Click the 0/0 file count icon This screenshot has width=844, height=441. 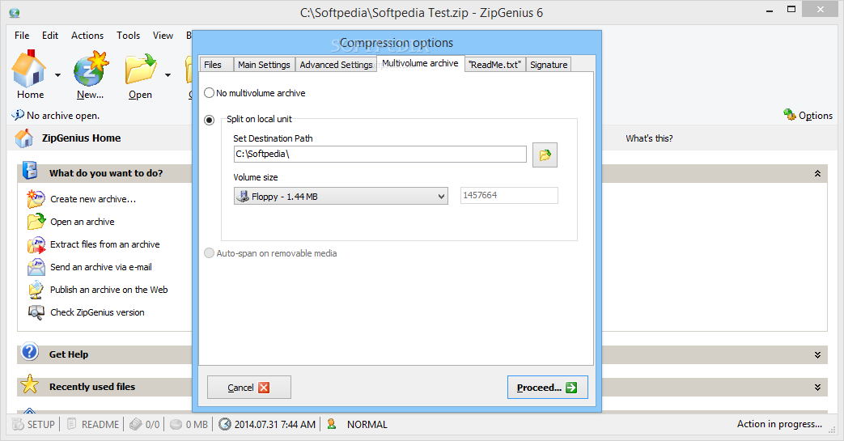(x=136, y=424)
